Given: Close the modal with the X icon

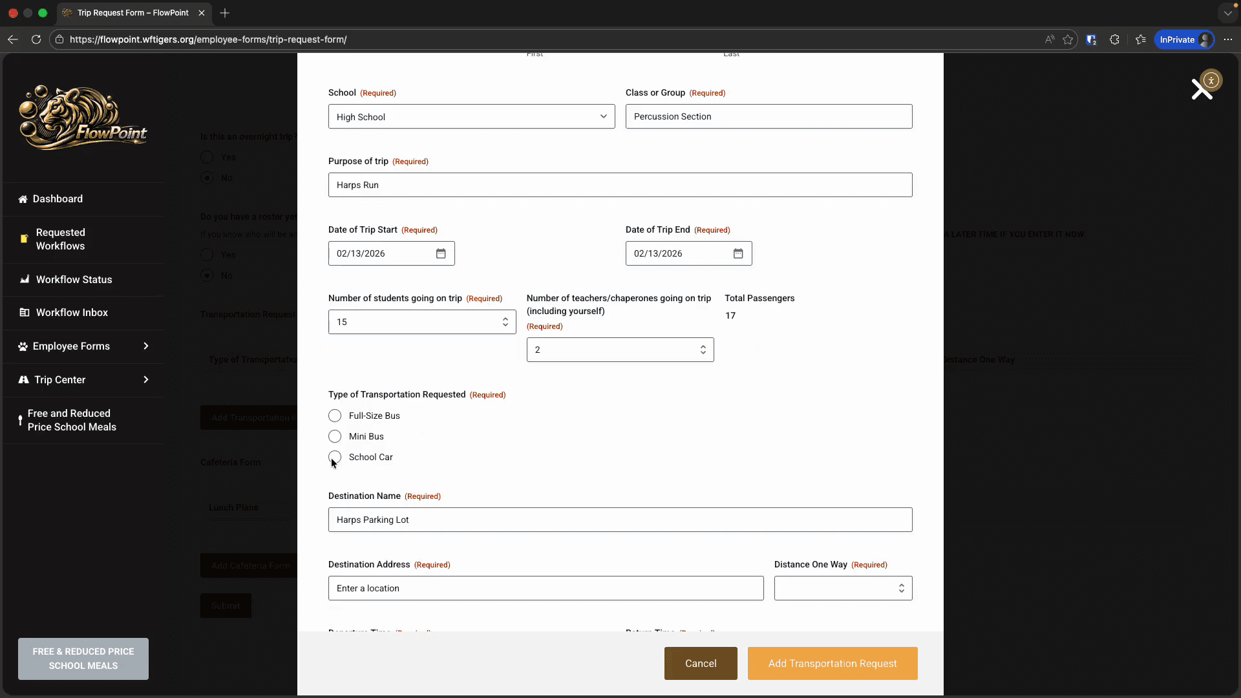Looking at the screenshot, I should [x=1202, y=90].
